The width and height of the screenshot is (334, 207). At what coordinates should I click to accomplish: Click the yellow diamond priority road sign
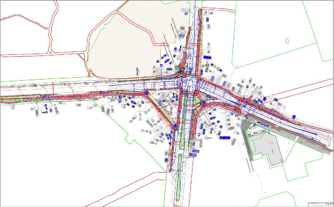[215, 66]
